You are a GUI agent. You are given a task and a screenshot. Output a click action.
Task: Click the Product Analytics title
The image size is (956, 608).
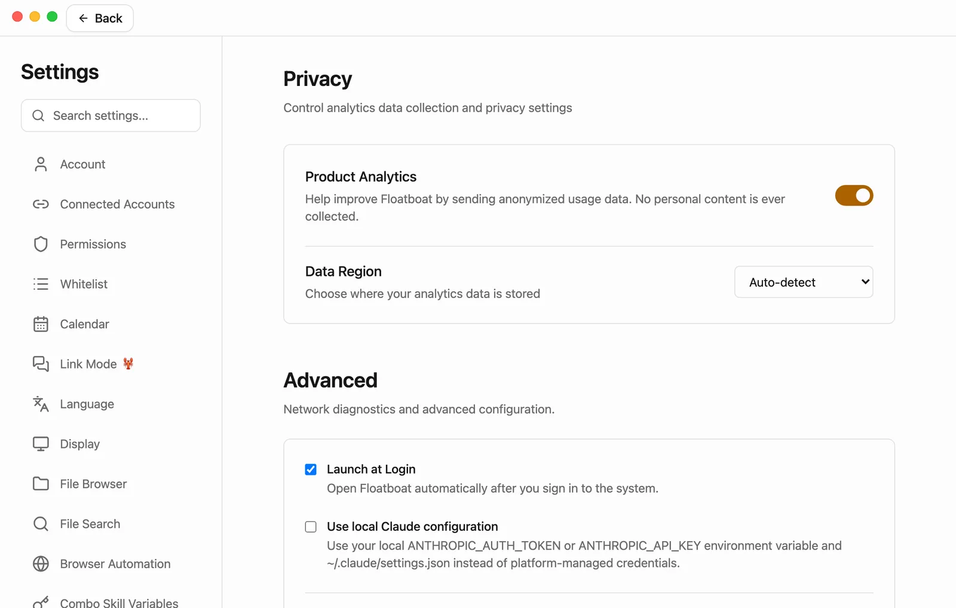pos(361,177)
